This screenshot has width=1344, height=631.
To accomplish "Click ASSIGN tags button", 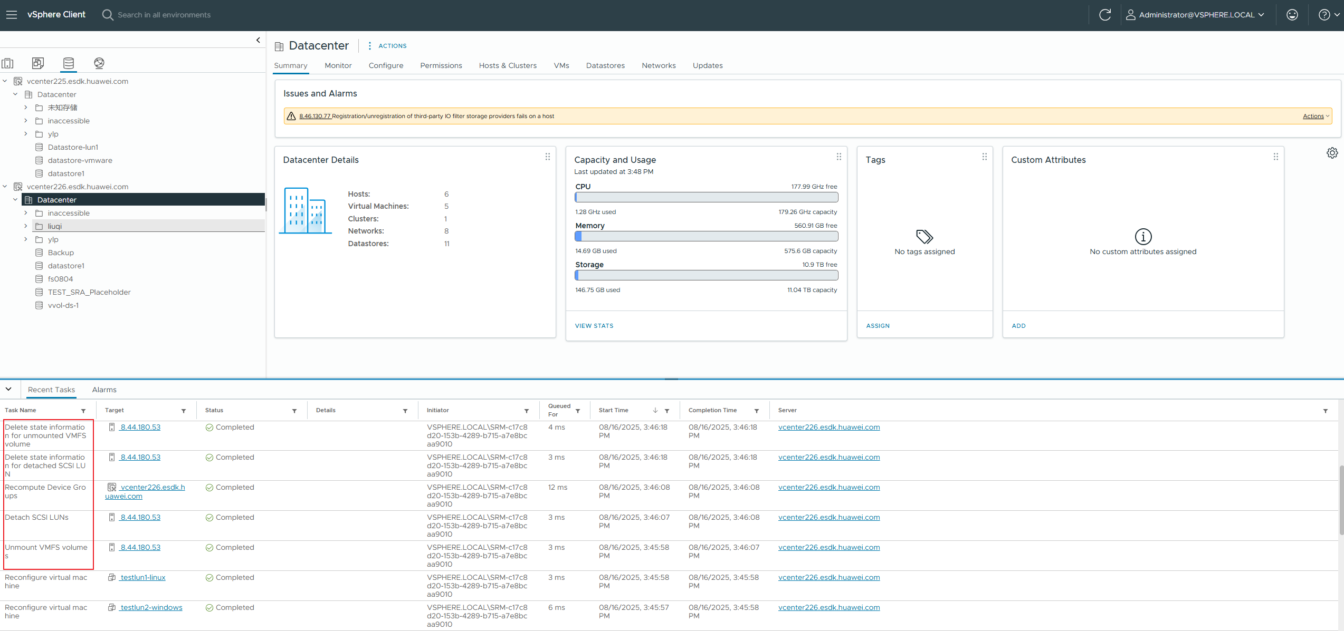I will 878,326.
